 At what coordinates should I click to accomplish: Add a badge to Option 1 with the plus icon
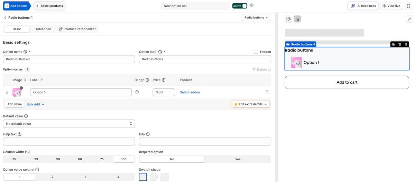pyautogui.click(x=137, y=92)
